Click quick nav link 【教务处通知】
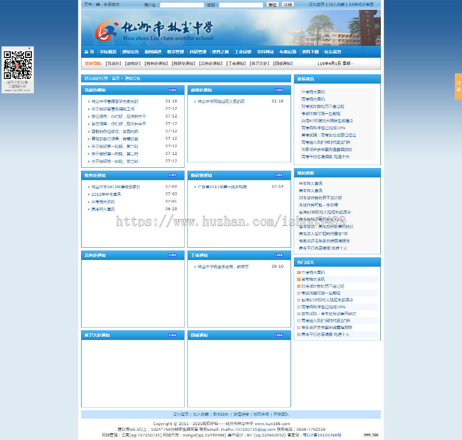The height and width of the screenshot is (440, 462). (x=156, y=64)
